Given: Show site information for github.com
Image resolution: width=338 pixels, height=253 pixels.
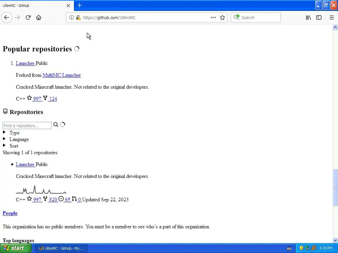Looking at the screenshot, I should (72, 17).
